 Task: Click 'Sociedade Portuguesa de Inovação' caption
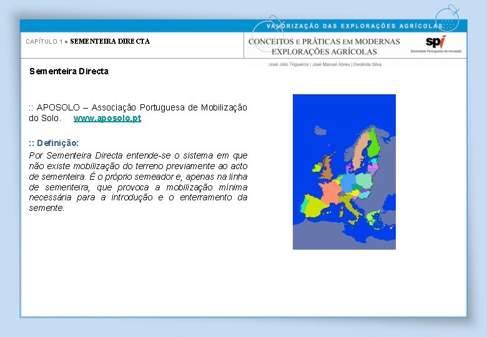click(436, 51)
